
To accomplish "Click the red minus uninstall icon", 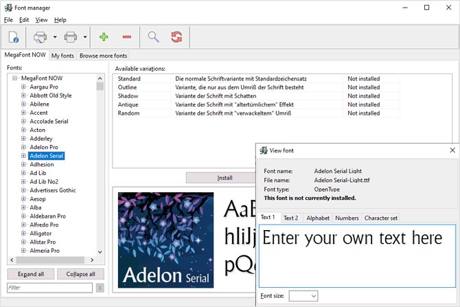I will 127,37.
